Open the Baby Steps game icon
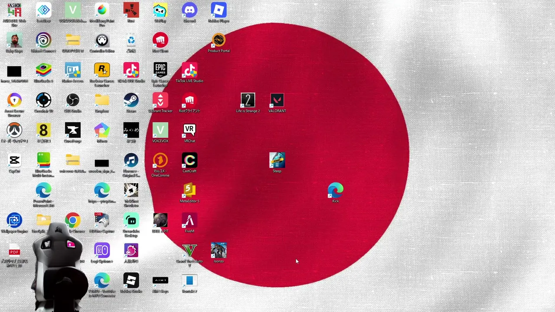 pos(14,40)
